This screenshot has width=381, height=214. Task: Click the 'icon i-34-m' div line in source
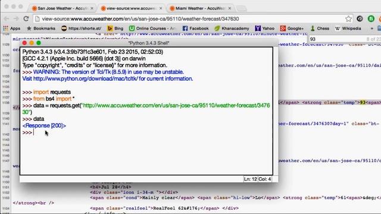click(x=134, y=193)
